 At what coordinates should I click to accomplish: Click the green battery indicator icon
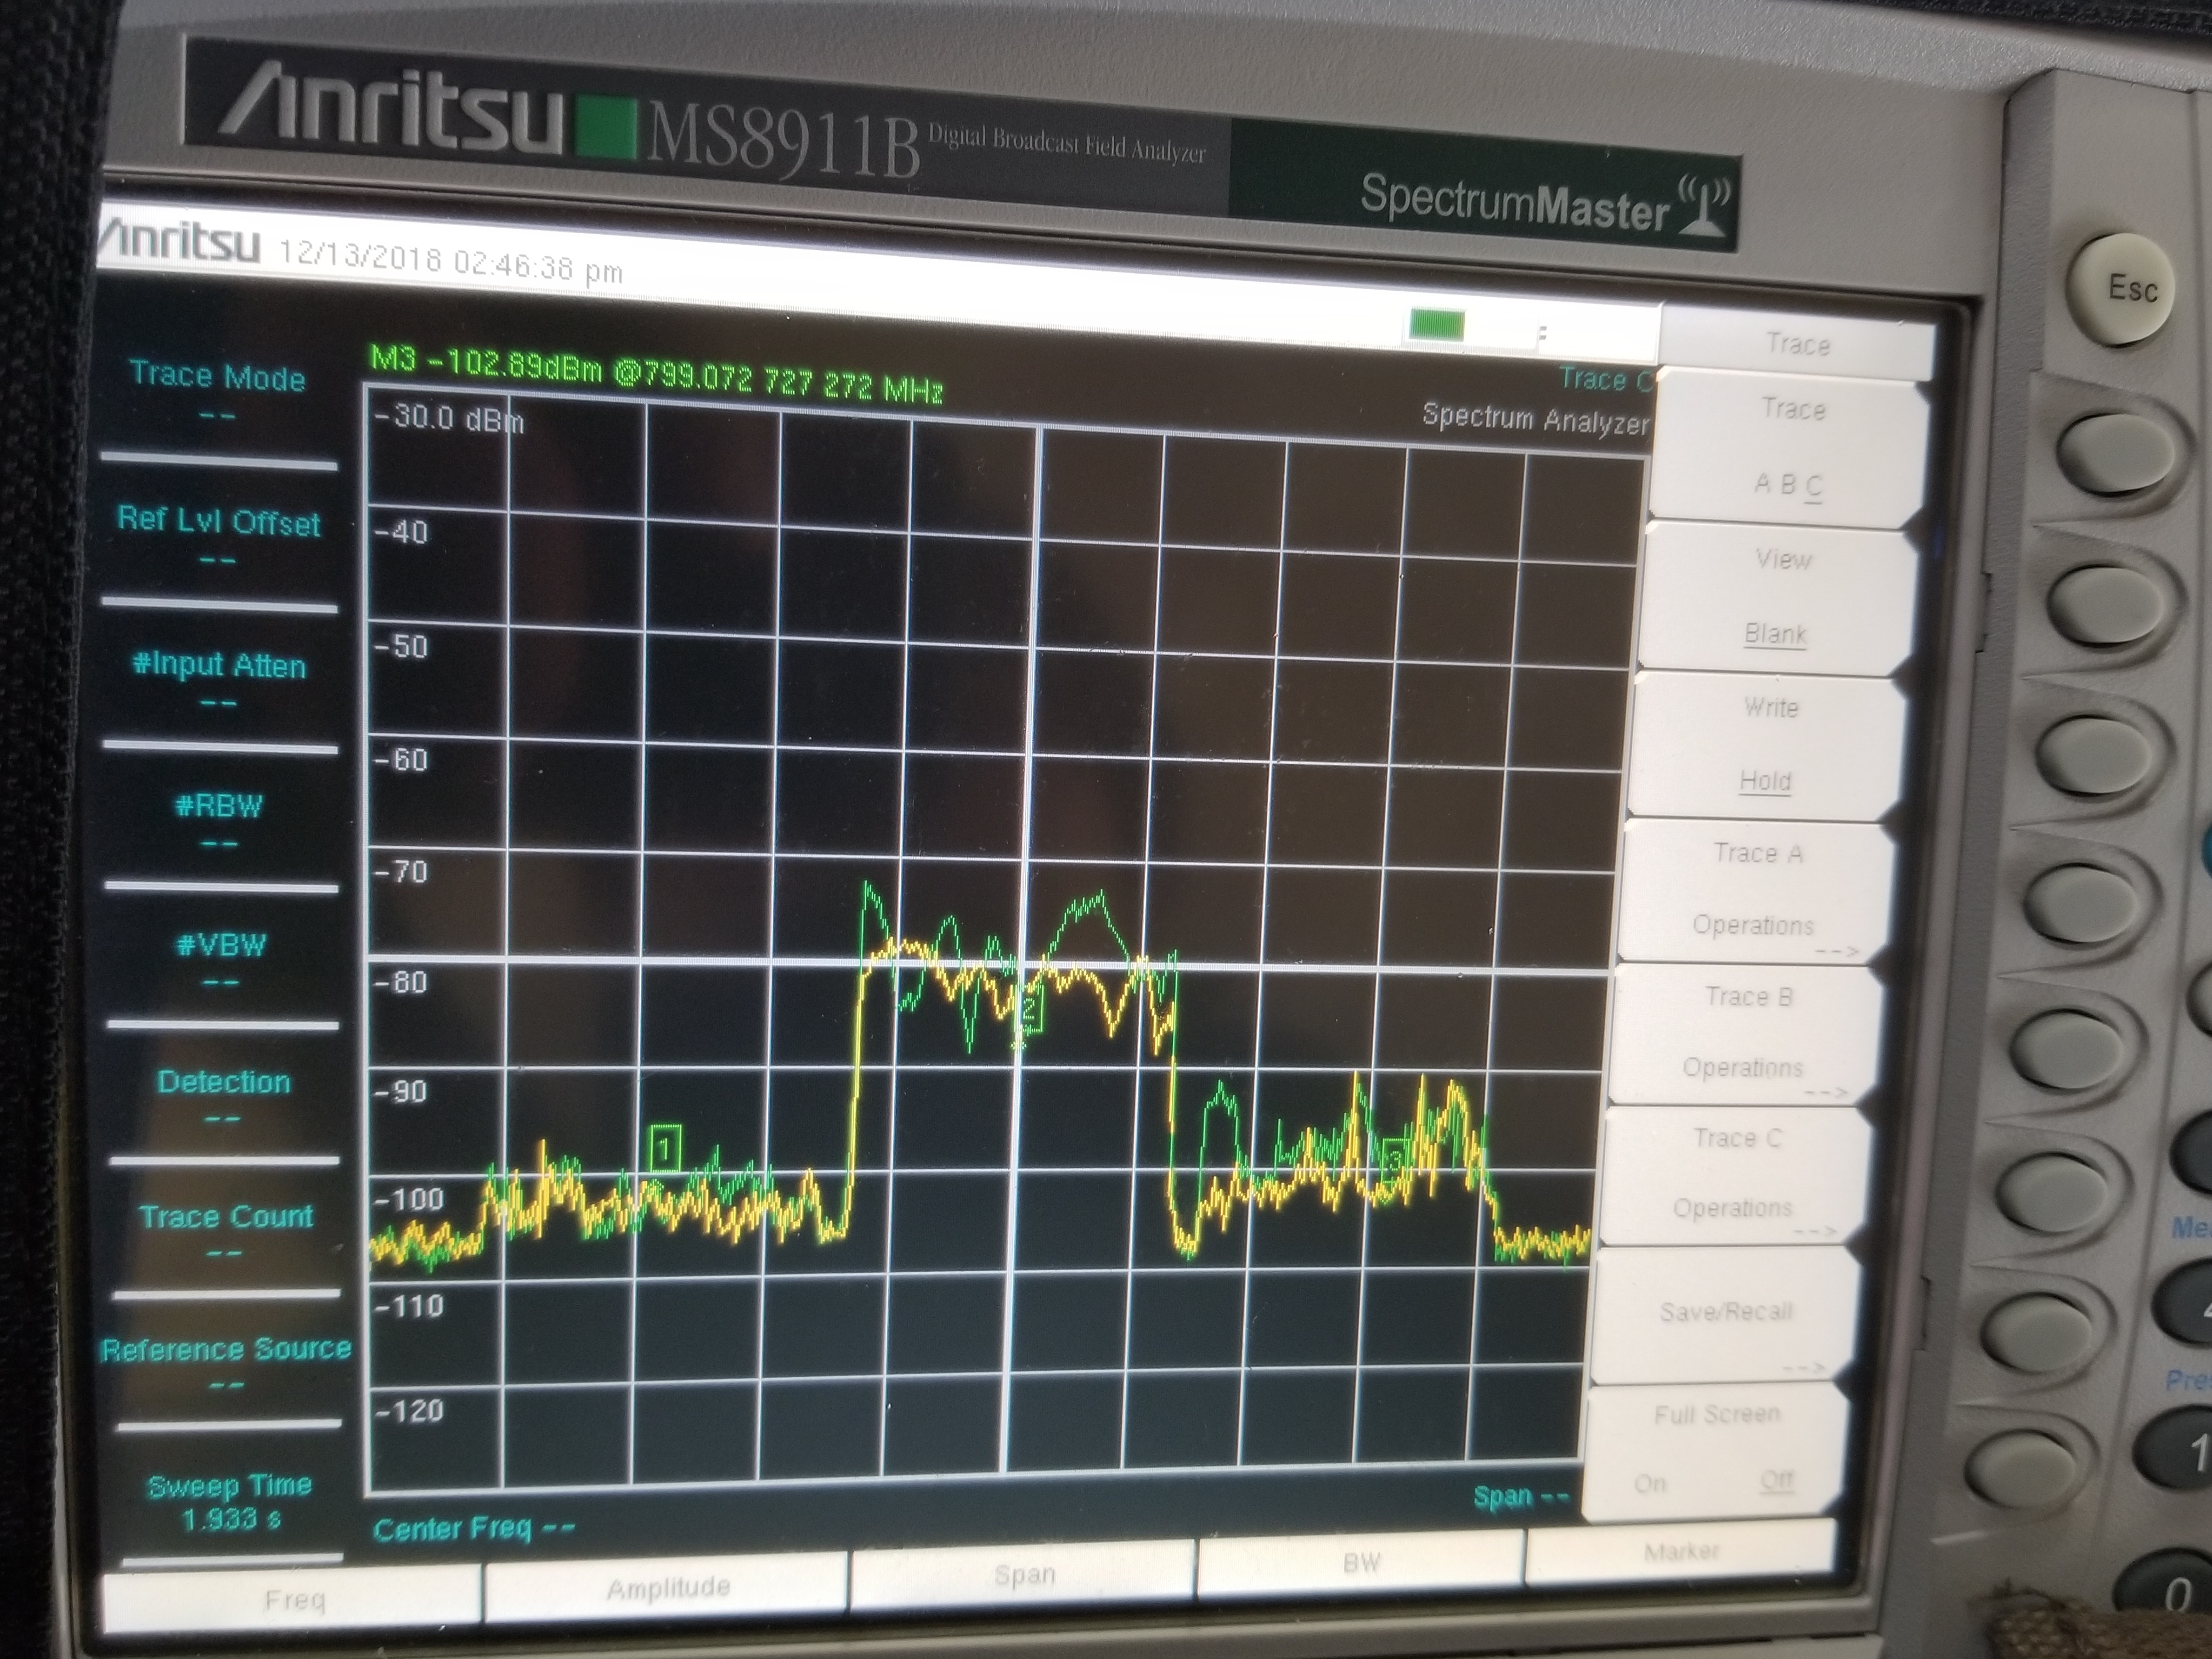tap(1436, 324)
